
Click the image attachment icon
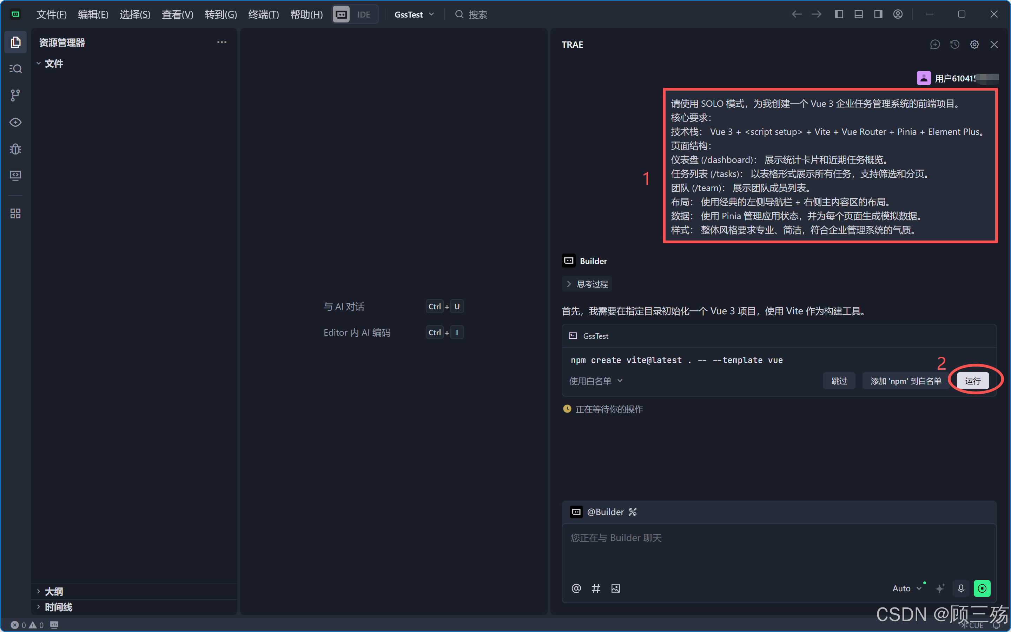(x=615, y=588)
